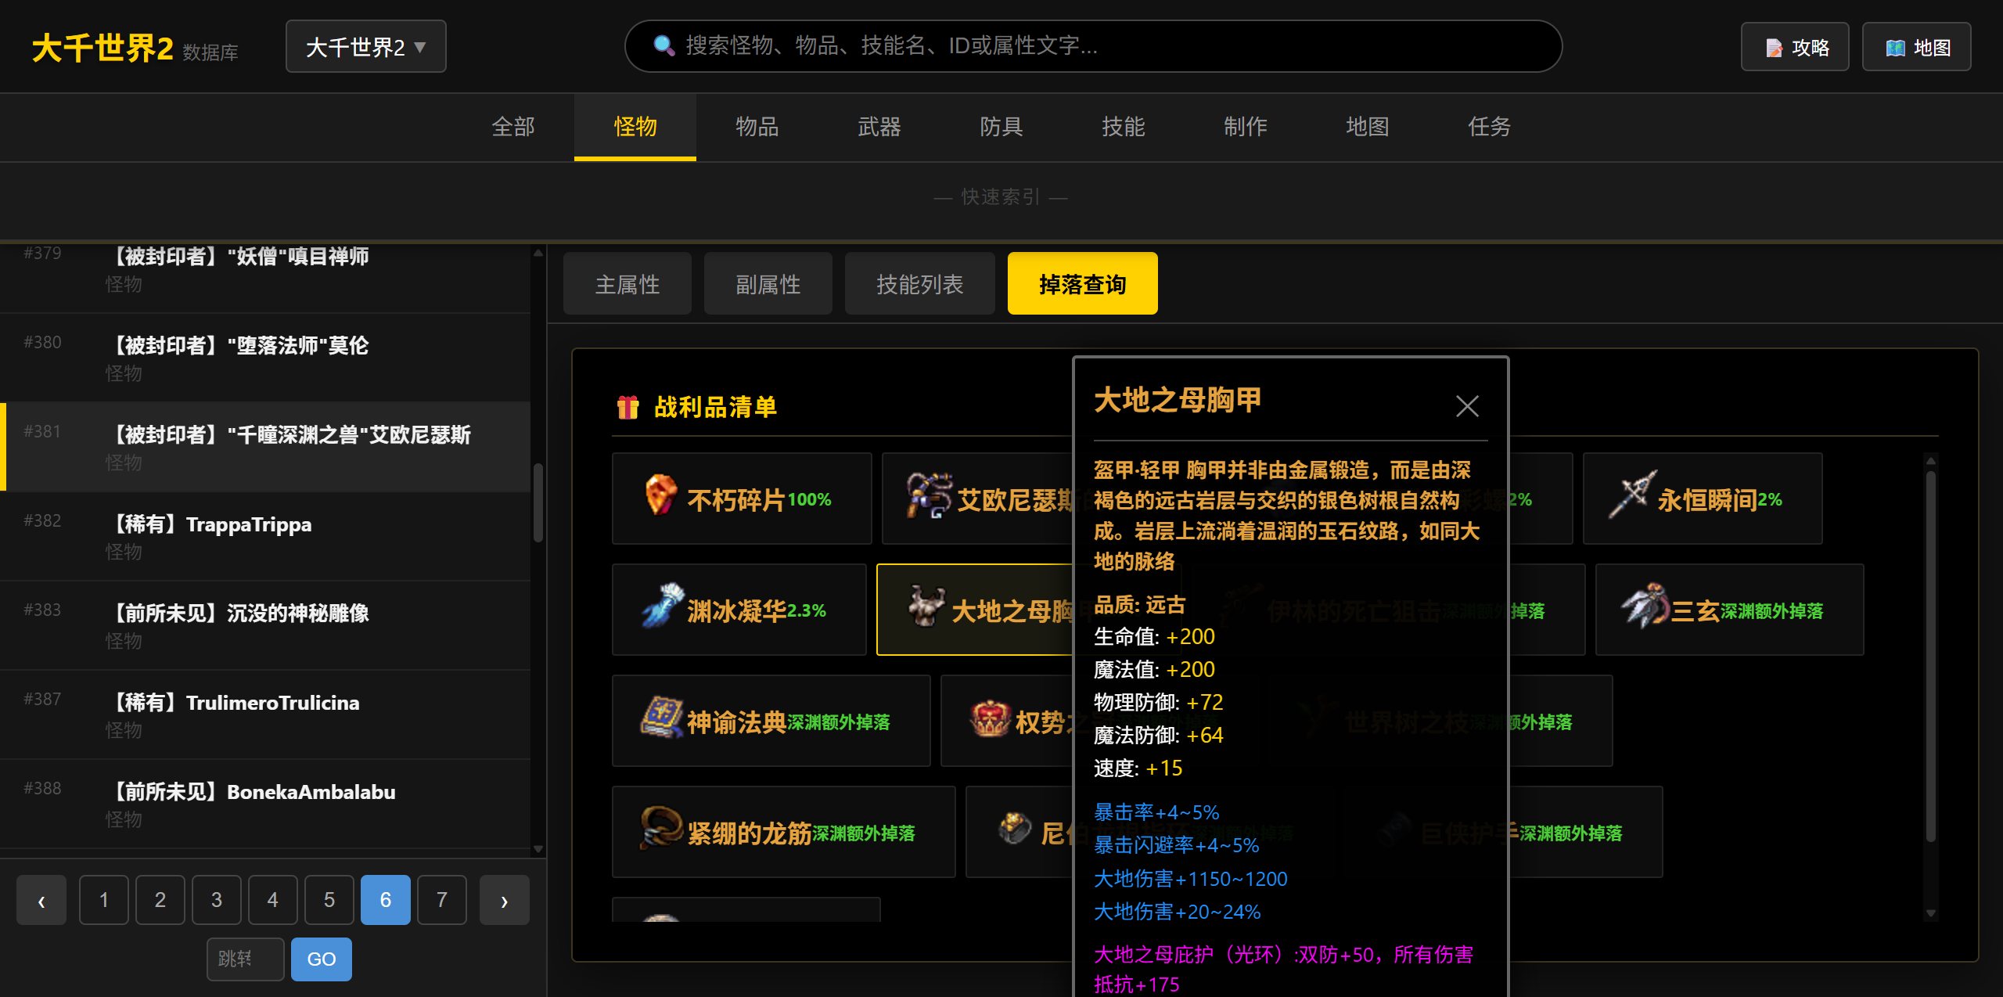This screenshot has width=2003, height=997.
Task: Go to page 2
Action: pos(160,900)
